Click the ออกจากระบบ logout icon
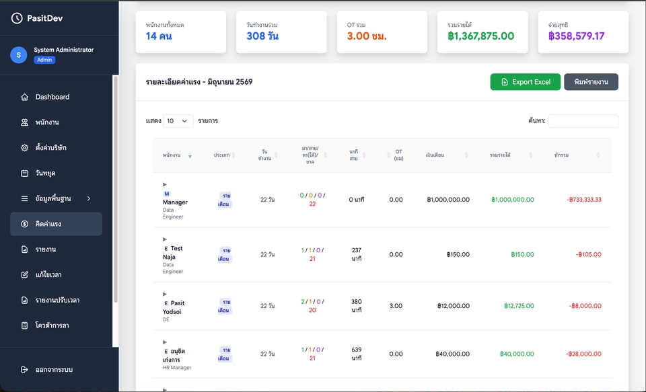This screenshot has height=392, width=646. point(25,369)
